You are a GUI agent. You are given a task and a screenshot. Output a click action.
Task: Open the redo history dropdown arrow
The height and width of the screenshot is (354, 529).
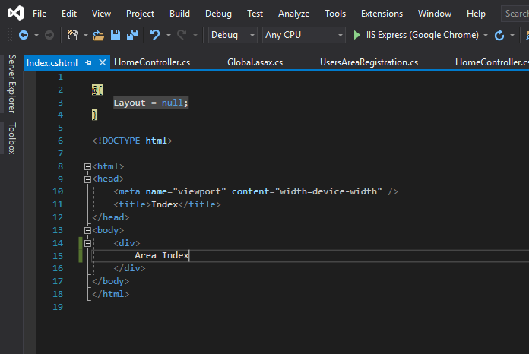[195, 35]
